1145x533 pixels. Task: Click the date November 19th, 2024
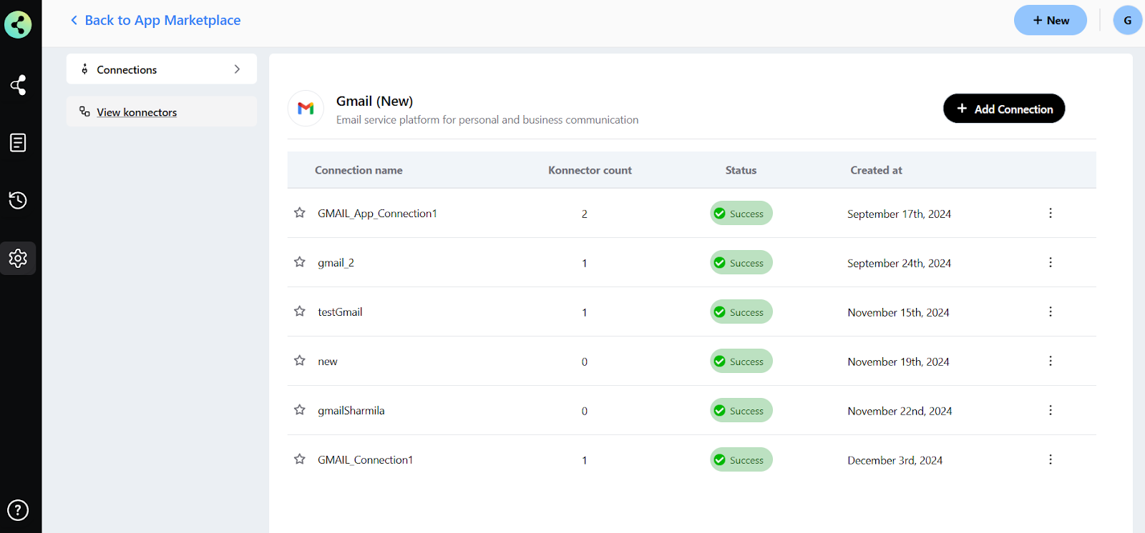(x=898, y=362)
